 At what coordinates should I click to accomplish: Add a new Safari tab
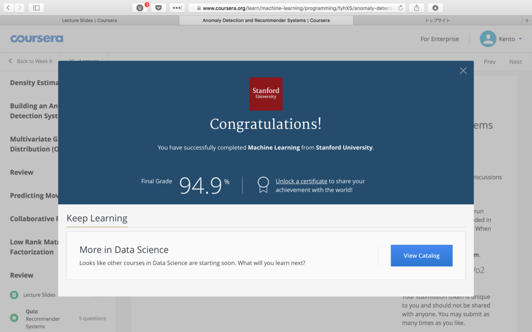(527, 20)
